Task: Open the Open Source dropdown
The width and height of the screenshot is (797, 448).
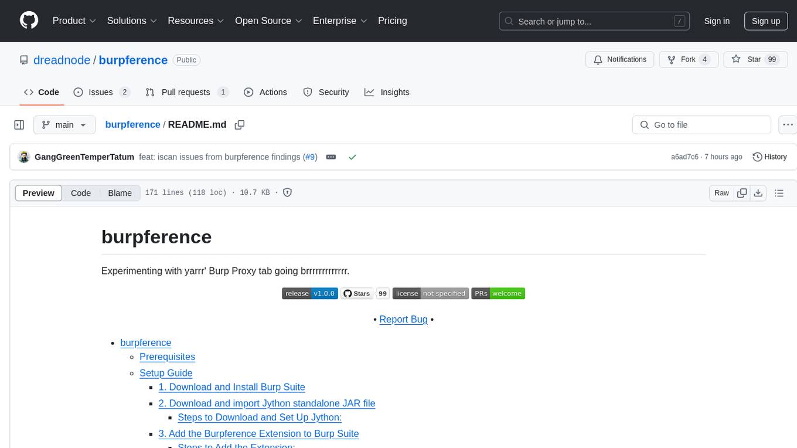Action: [268, 21]
